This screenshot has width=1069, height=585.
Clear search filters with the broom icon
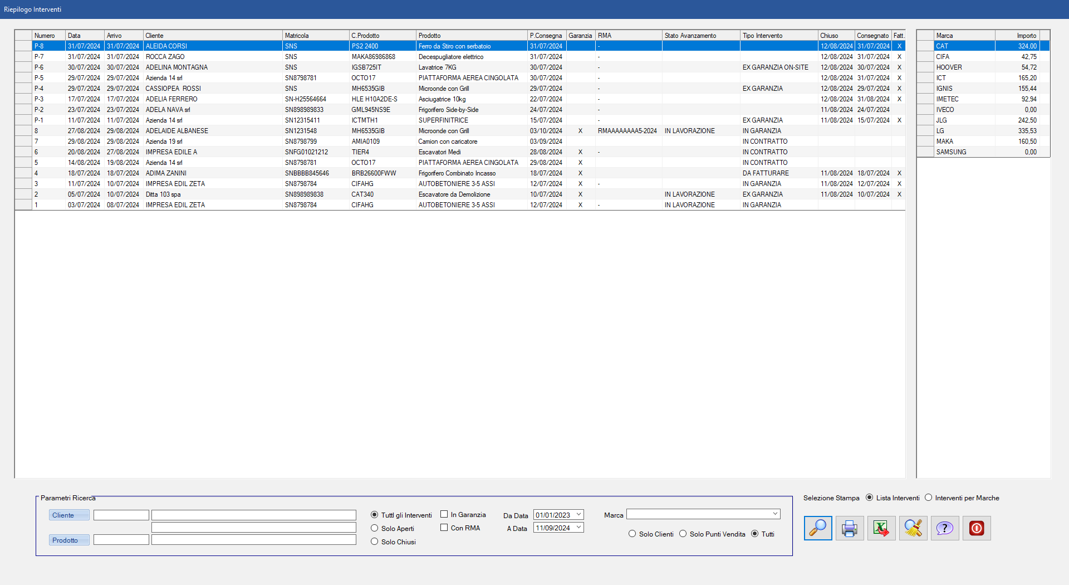(913, 528)
